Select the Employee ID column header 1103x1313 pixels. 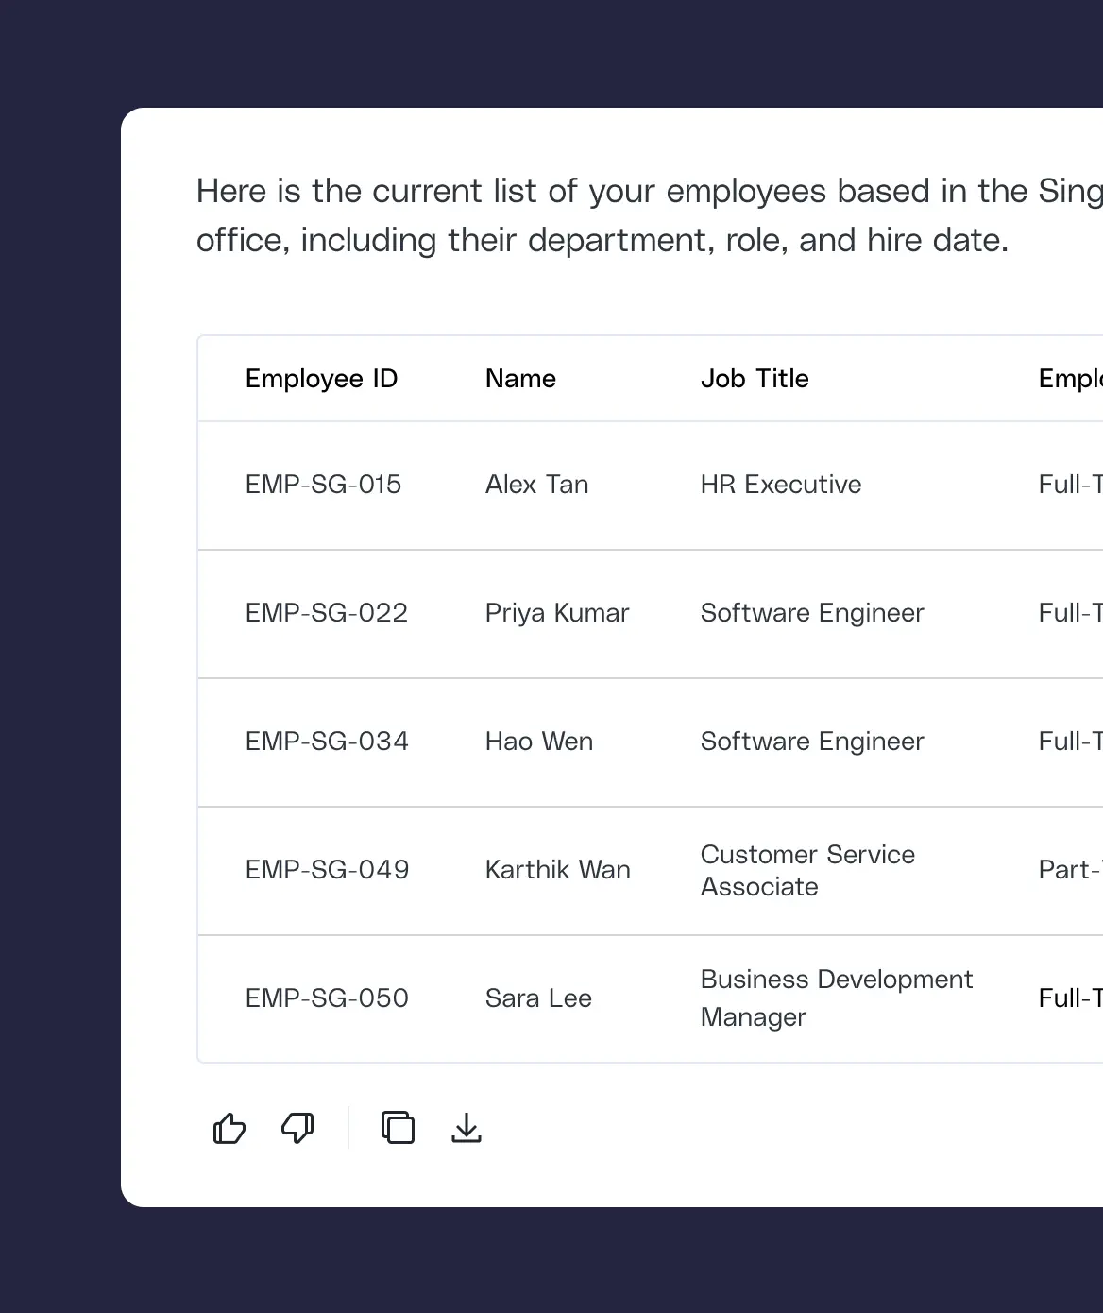[x=321, y=379]
